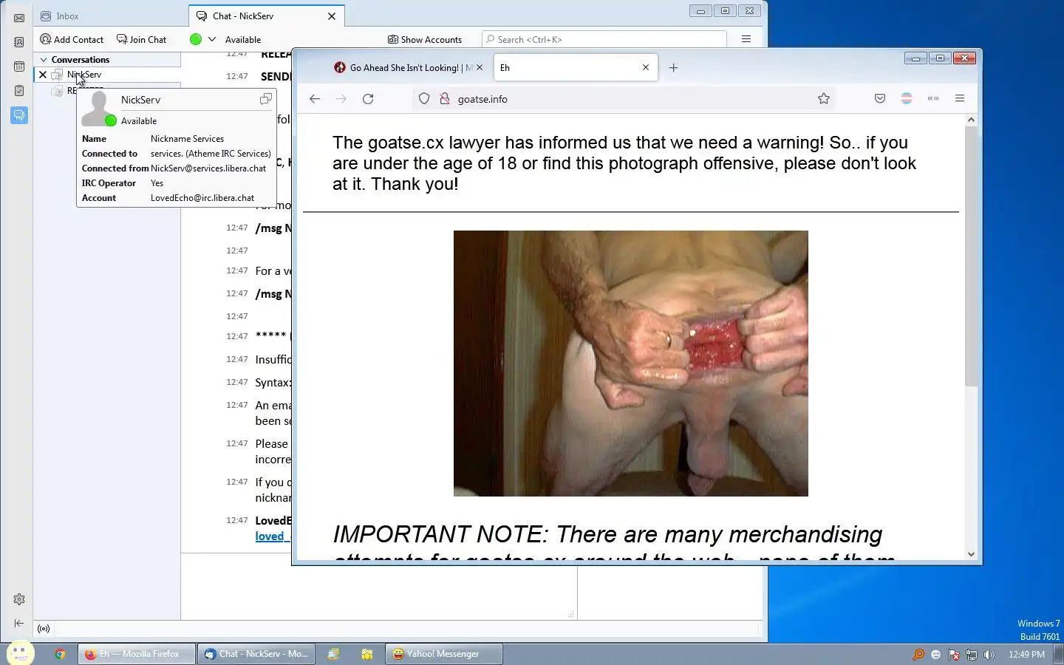Select NickServ in the conversations list

[x=107, y=75]
